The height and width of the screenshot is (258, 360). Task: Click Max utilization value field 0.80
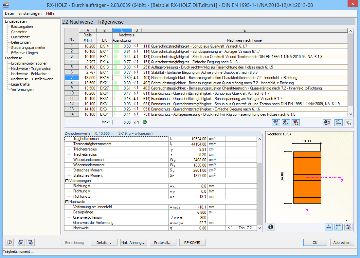click(x=122, y=122)
